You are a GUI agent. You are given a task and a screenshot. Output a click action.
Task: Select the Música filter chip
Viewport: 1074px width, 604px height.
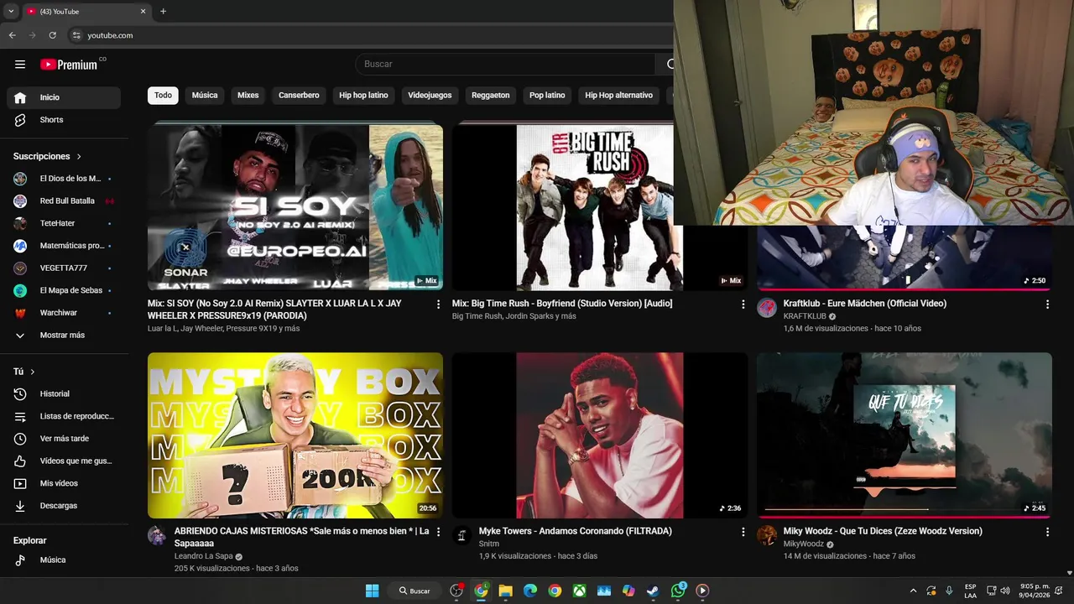[205, 96]
